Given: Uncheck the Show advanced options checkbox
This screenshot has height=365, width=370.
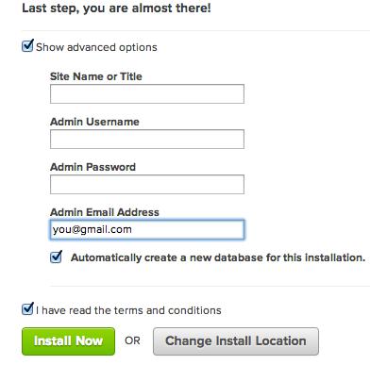Looking at the screenshot, I should click(27, 46).
